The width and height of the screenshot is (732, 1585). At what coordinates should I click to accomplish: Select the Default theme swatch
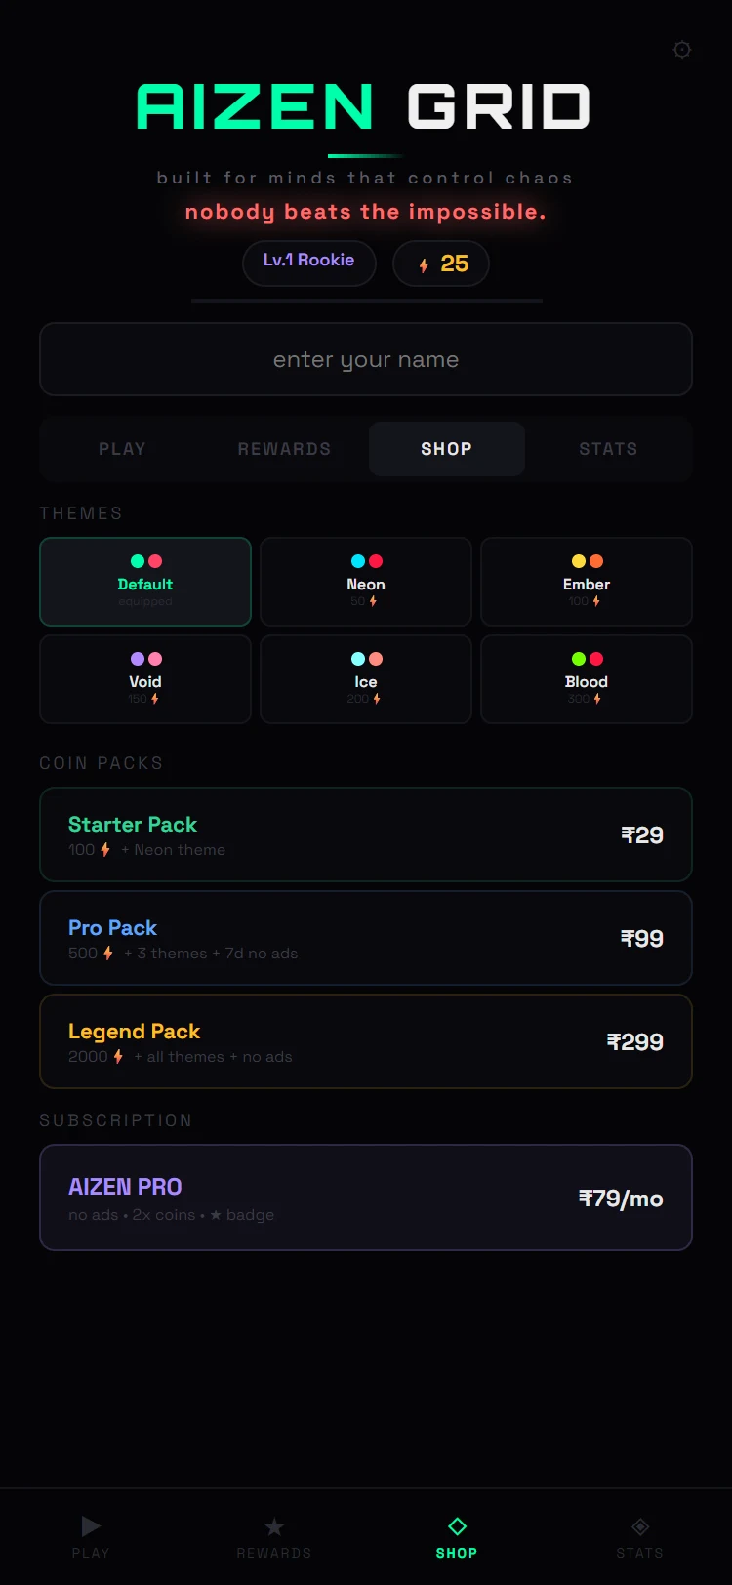pyautogui.click(x=145, y=582)
